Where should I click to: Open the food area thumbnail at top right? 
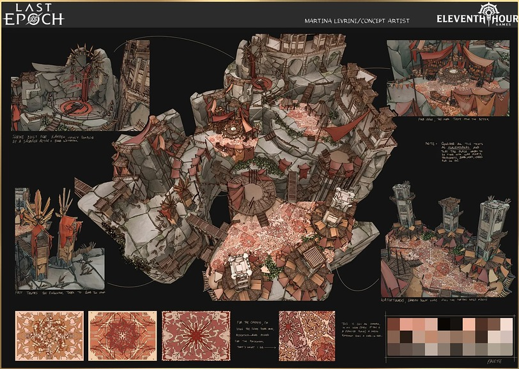coord(447,77)
